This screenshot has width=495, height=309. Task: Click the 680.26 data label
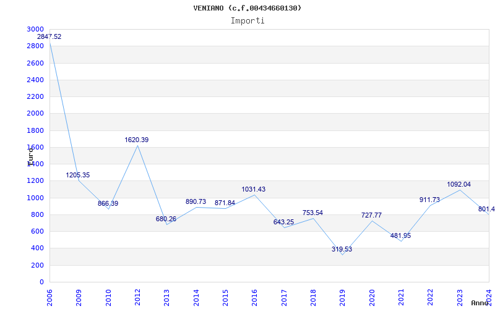coord(166,219)
